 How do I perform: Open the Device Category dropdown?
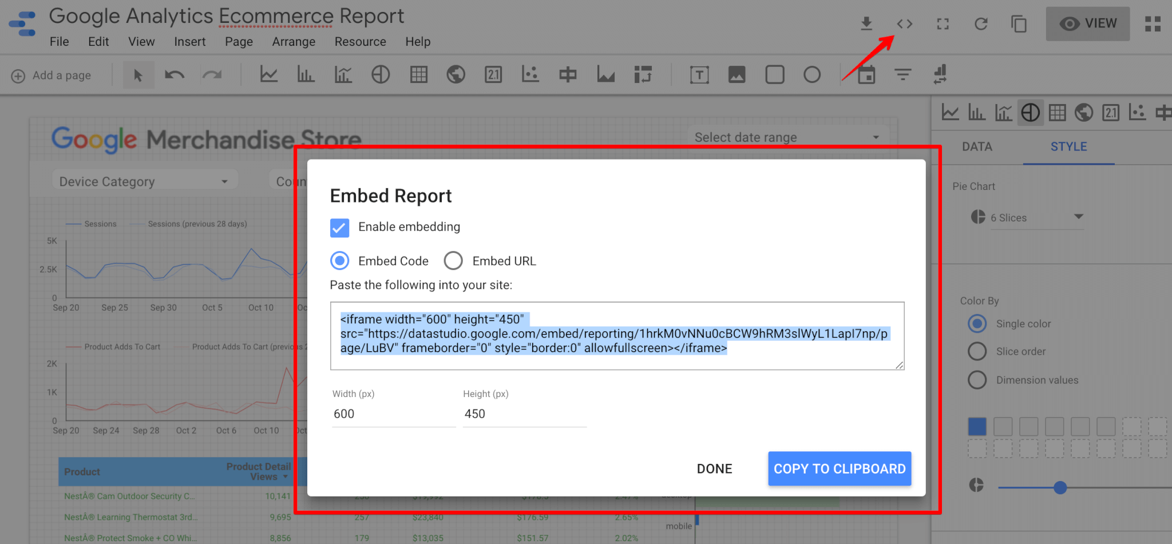tap(144, 181)
